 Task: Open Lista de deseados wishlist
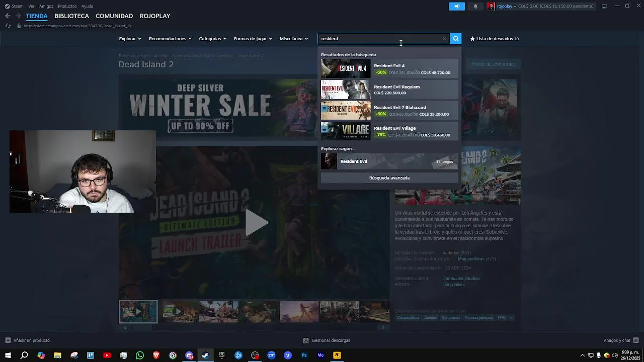(494, 39)
